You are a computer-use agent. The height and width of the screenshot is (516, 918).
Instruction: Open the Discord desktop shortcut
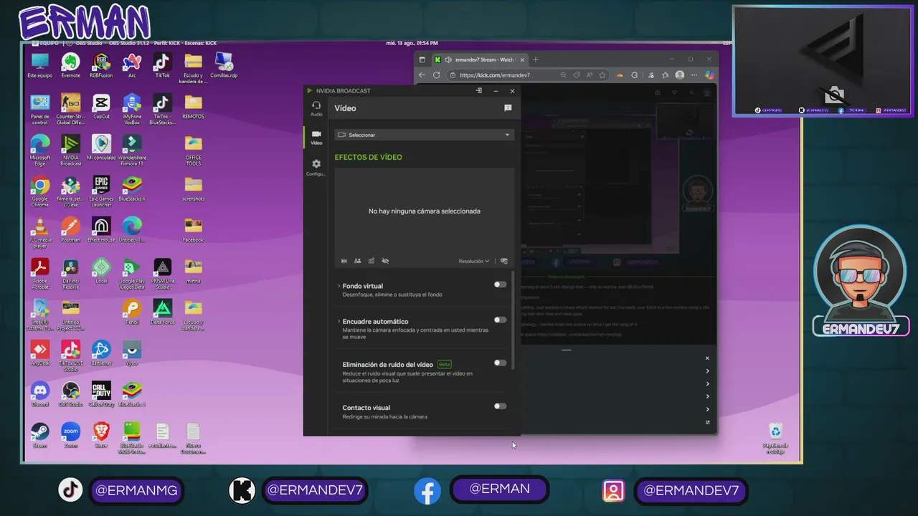[x=39, y=394]
